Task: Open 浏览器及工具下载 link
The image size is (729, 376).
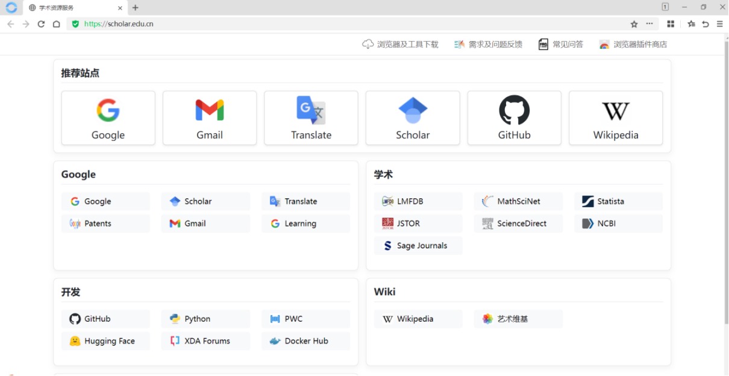Action: [400, 45]
